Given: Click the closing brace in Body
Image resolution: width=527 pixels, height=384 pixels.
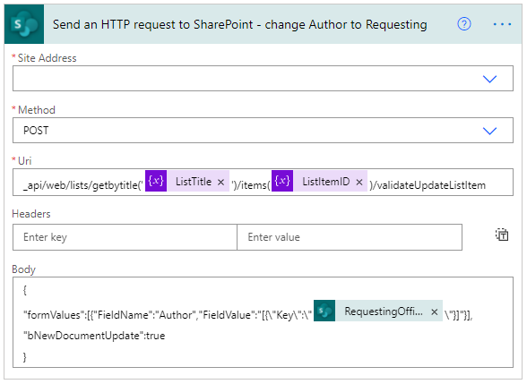Looking at the screenshot, I should click(24, 357).
